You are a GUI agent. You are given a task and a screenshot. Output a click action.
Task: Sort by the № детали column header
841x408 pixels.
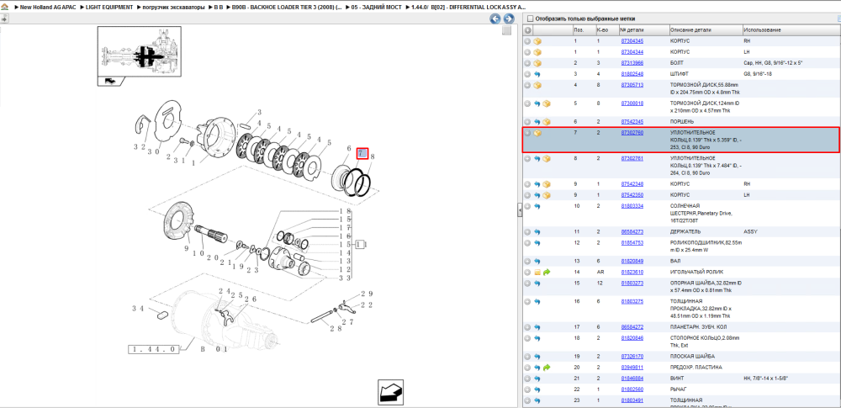coord(644,30)
